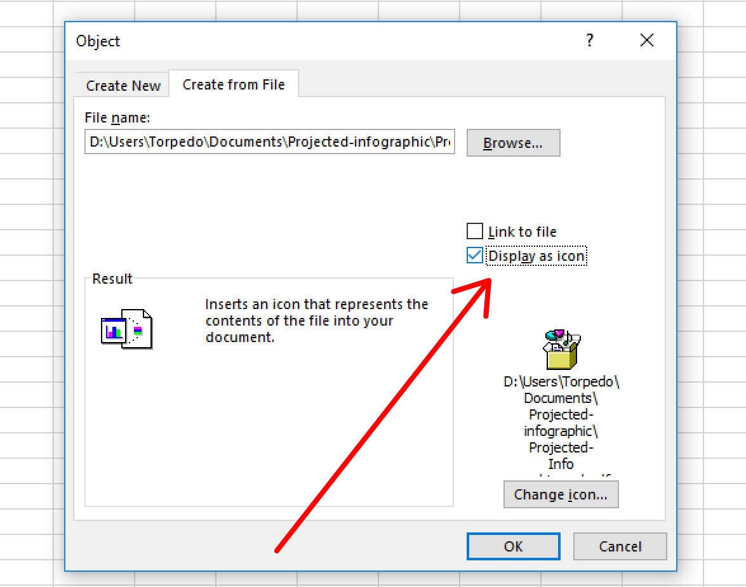This screenshot has height=587, width=746.
Task: Click the dialog help question mark icon
Action: click(x=589, y=41)
